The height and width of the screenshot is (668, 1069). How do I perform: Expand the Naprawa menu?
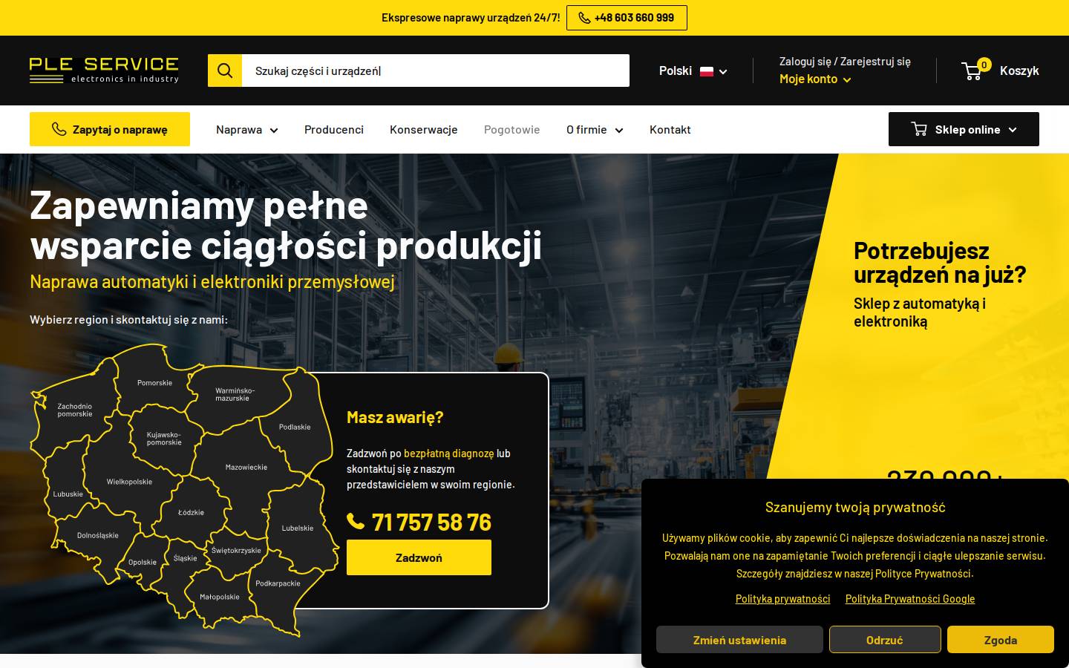[247, 130]
